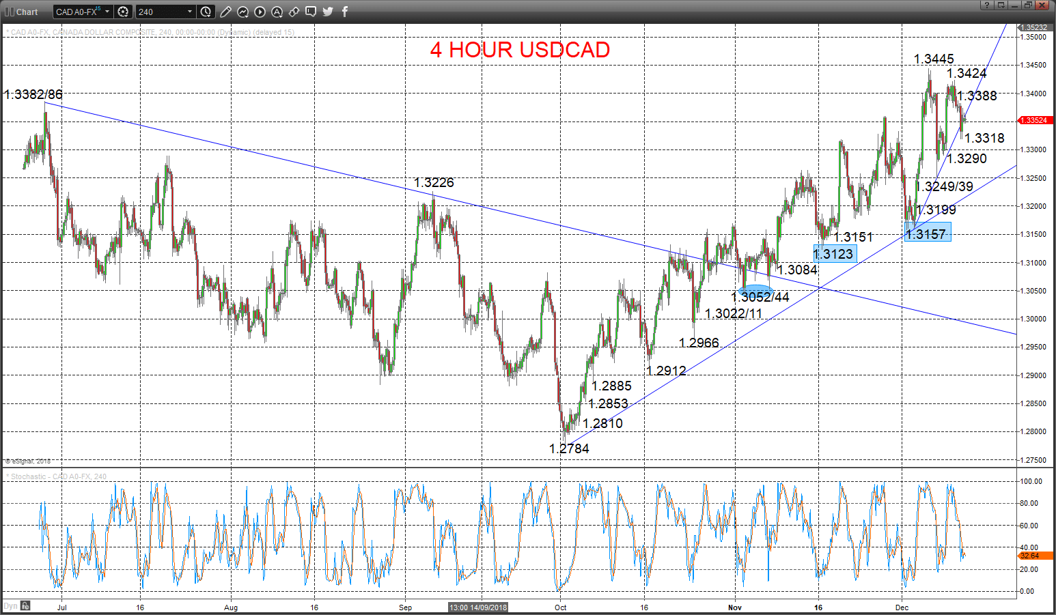
Task: Open the symbol settings gear icon
Action: 123,12
